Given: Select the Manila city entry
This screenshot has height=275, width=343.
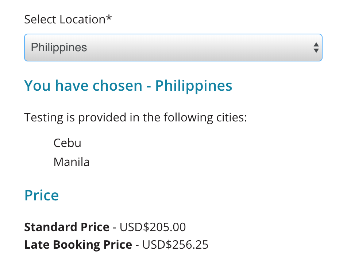Looking at the screenshot, I should coord(72,162).
